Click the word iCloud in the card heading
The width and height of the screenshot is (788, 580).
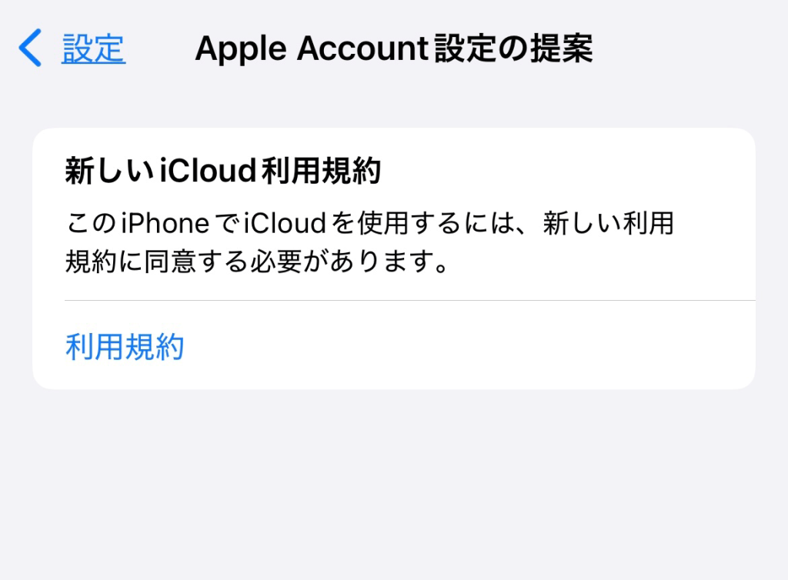209,170
